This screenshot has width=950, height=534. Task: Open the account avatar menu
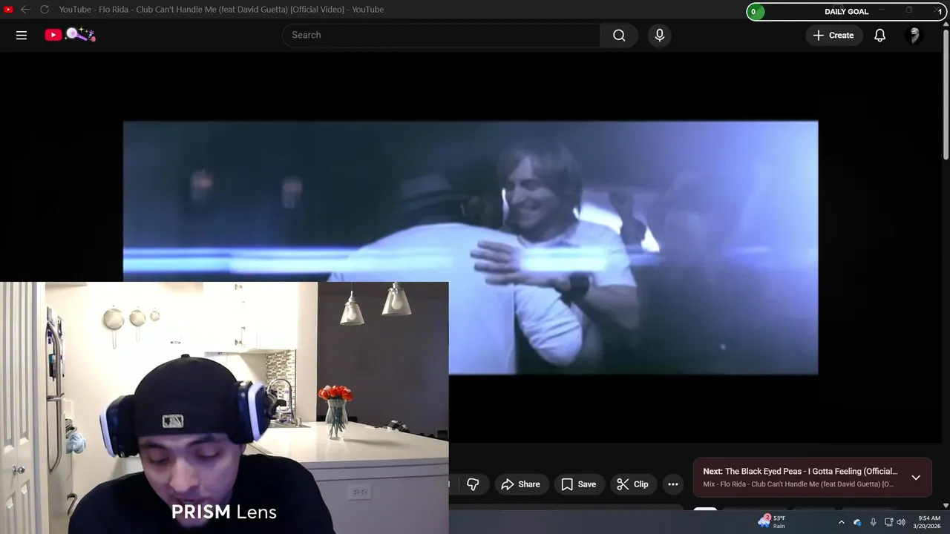pyautogui.click(x=914, y=35)
